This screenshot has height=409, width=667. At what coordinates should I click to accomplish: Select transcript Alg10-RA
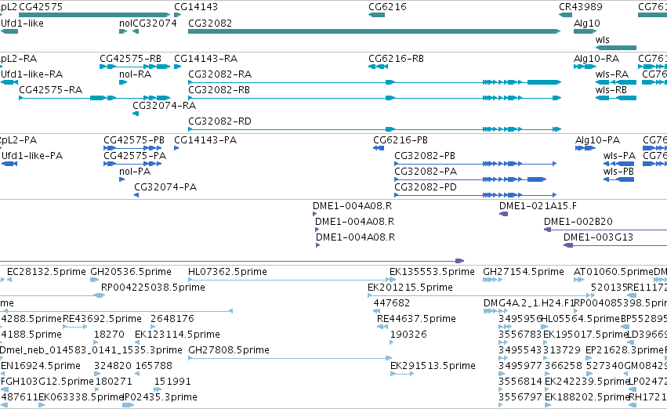click(596, 58)
